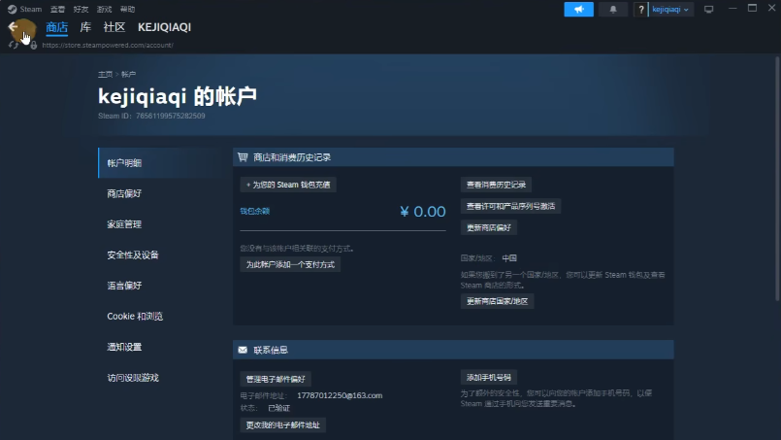The width and height of the screenshot is (781, 440).
Task: Switch to the 库 tab
Action: coord(85,27)
